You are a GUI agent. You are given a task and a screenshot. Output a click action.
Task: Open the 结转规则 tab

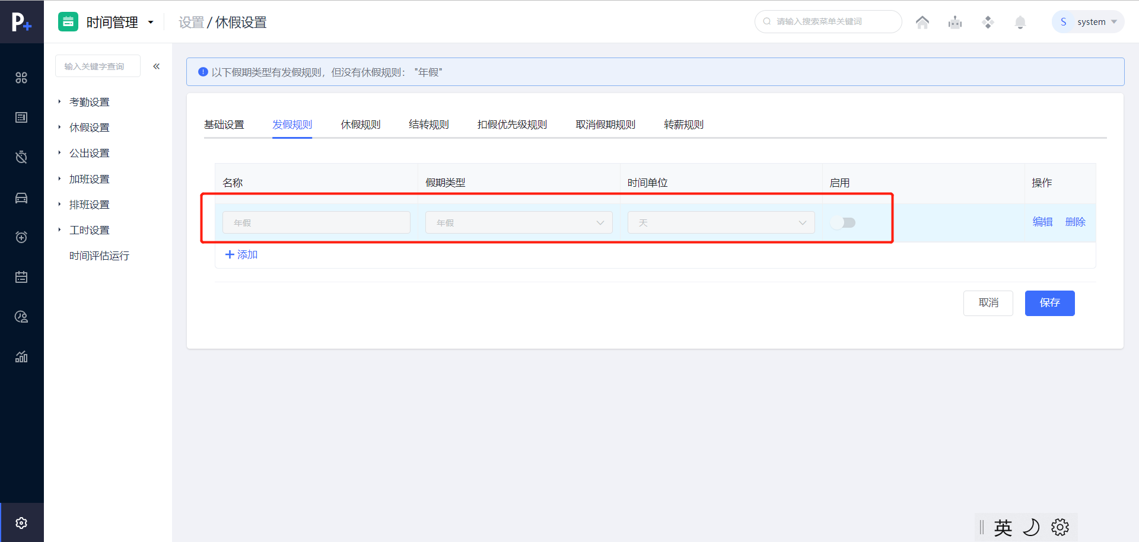429,125
